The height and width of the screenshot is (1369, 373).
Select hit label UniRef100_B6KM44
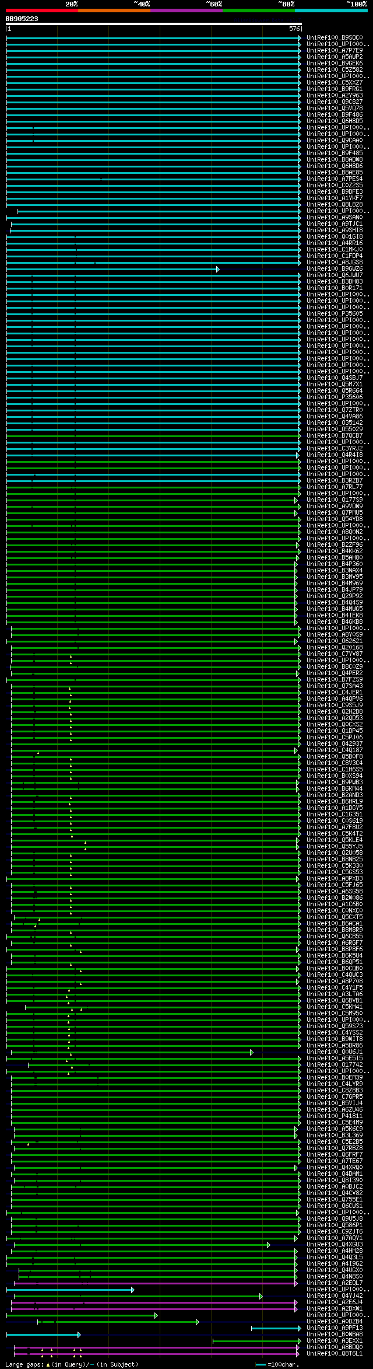(x=335, y=788)
